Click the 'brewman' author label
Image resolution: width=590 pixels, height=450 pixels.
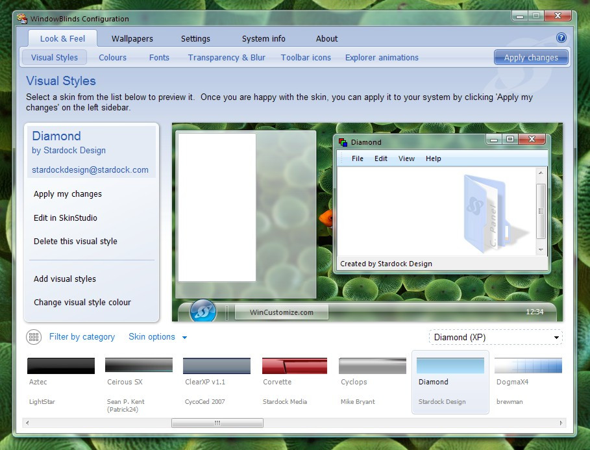coord(510,401)
